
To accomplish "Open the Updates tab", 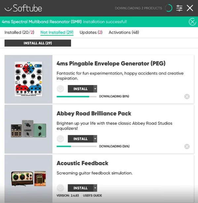I will click(x=91, y=32).
